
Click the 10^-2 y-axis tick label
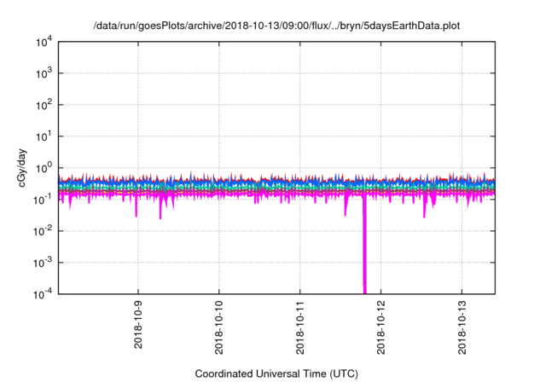coord(43,231)
